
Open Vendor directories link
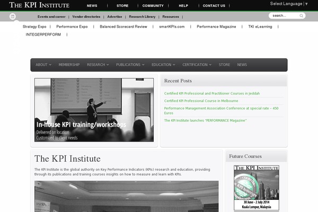click(86, 16)
